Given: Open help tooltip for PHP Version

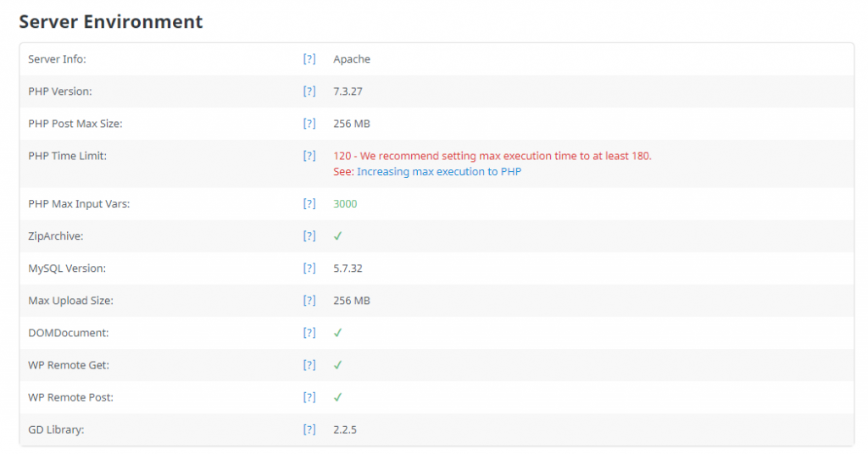Looking at the screenshot, I should (309, 91).
